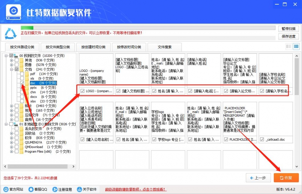Toggle the doc folder checkbox
The height and width of the screenshot is (194, 302).
point(22,83)
